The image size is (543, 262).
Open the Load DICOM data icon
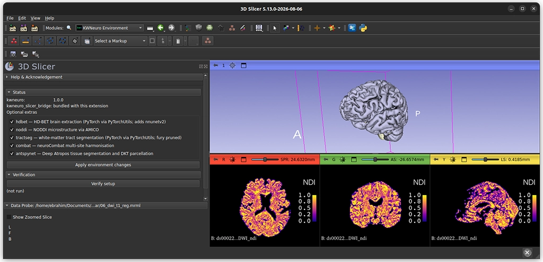23,28
